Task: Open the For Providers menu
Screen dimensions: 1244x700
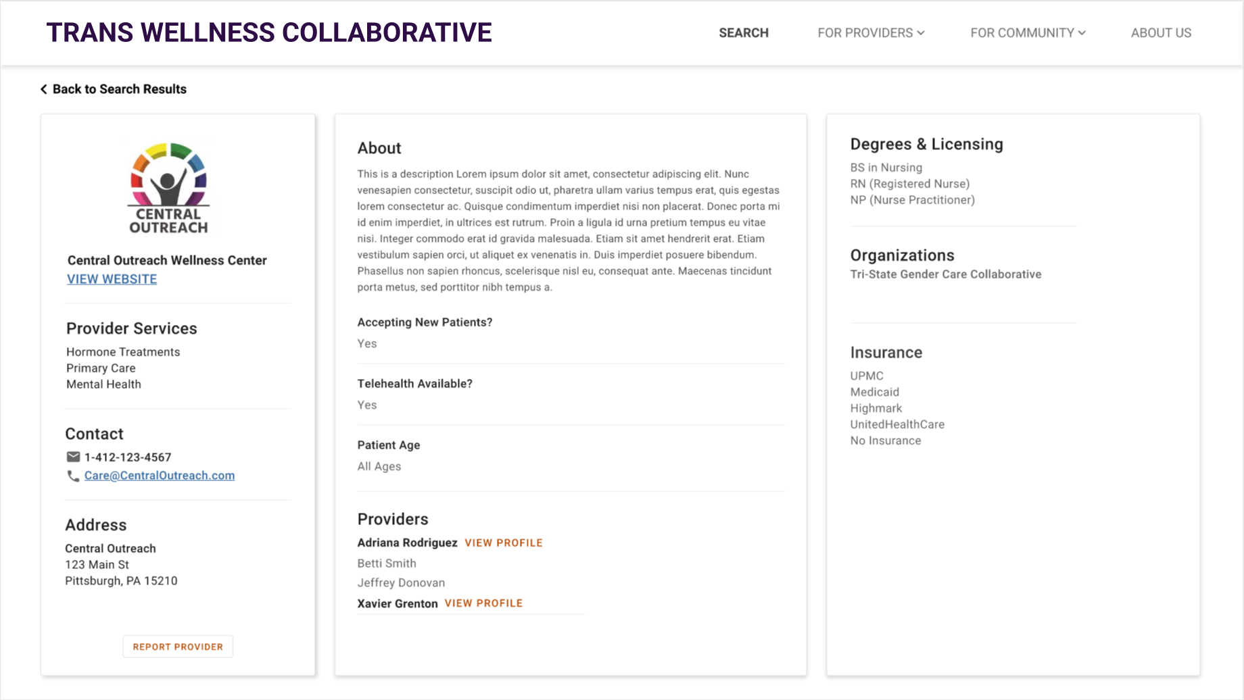Action: [x=871, y=33]
